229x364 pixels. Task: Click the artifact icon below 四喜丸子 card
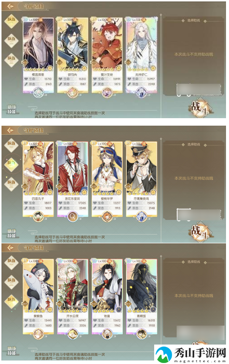coord(38,216)
